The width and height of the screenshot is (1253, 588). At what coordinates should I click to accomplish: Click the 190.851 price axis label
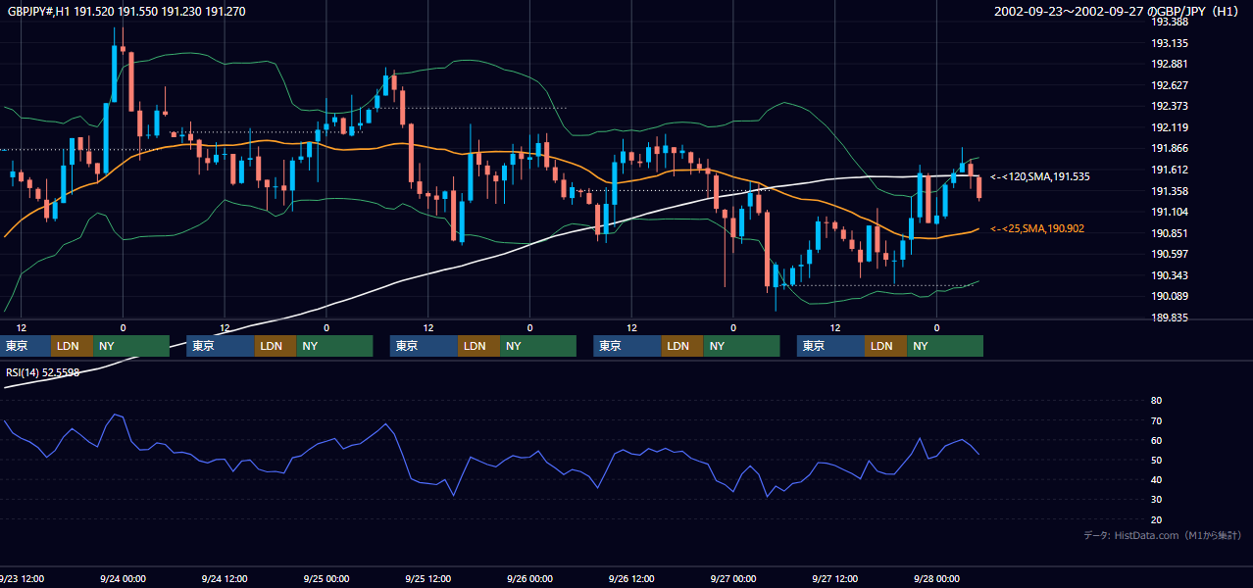(1169, 233)
